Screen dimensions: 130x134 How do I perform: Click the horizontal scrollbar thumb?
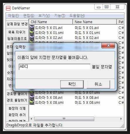64,119
